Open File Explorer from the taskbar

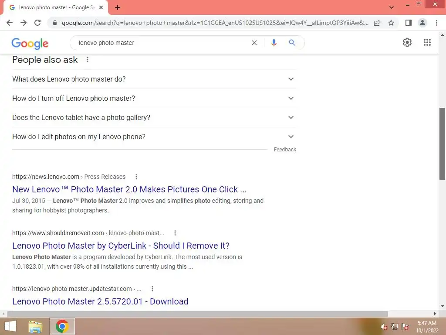coord(35,326)
